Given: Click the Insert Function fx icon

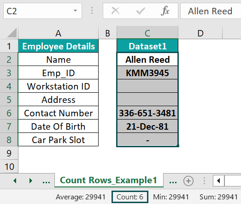Looking at the screenshot, I should point(165,11).
